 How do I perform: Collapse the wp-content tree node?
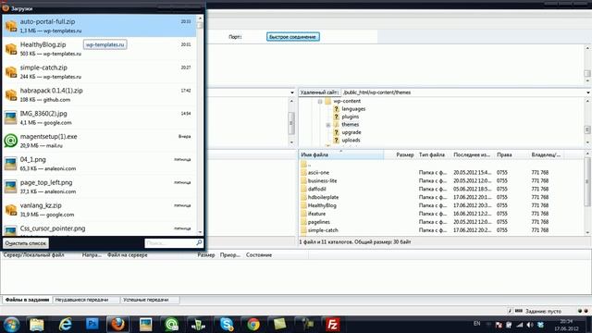320,101
